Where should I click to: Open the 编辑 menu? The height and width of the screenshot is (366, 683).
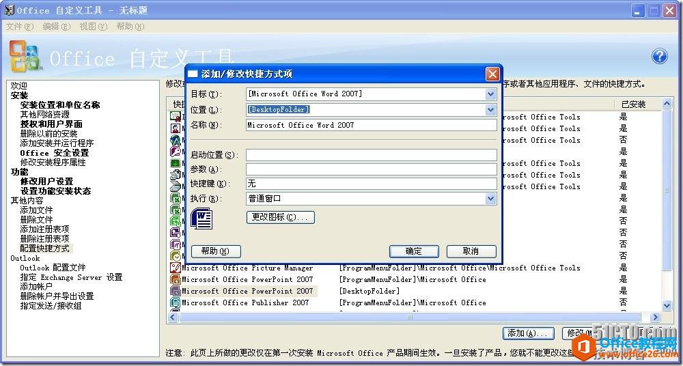[x=56, y=27]
